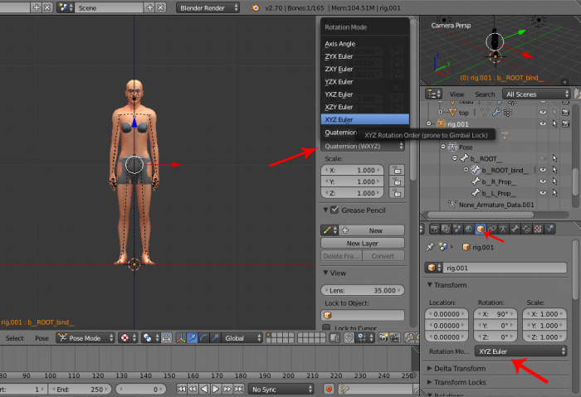Image resolution: width=581 pixels, height=397 pixels.
Task: Click the New Layer button
Action: tap(363, 243)
